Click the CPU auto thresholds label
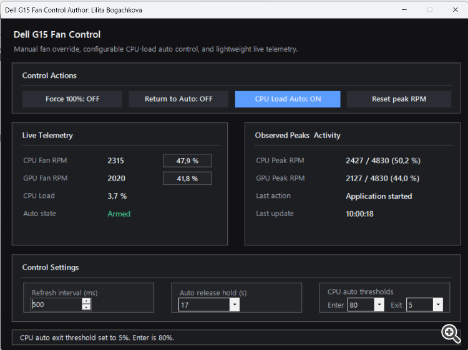This screenshot has height=350, width=468. [x=360, y=291]
